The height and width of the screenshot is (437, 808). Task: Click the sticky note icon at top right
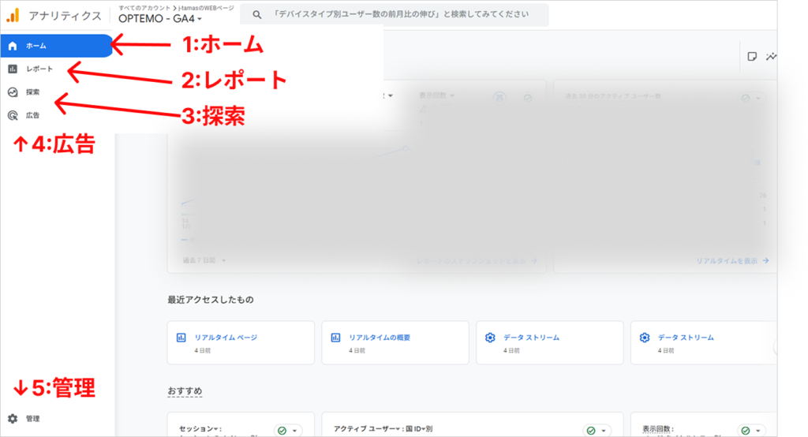point(752,57)
